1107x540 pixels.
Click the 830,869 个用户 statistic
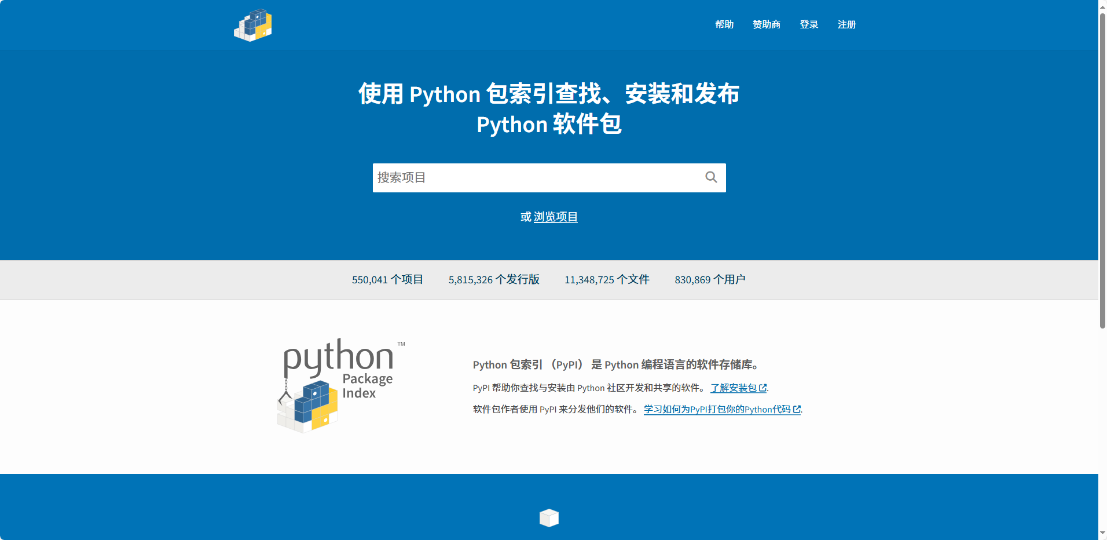point(710,280)
